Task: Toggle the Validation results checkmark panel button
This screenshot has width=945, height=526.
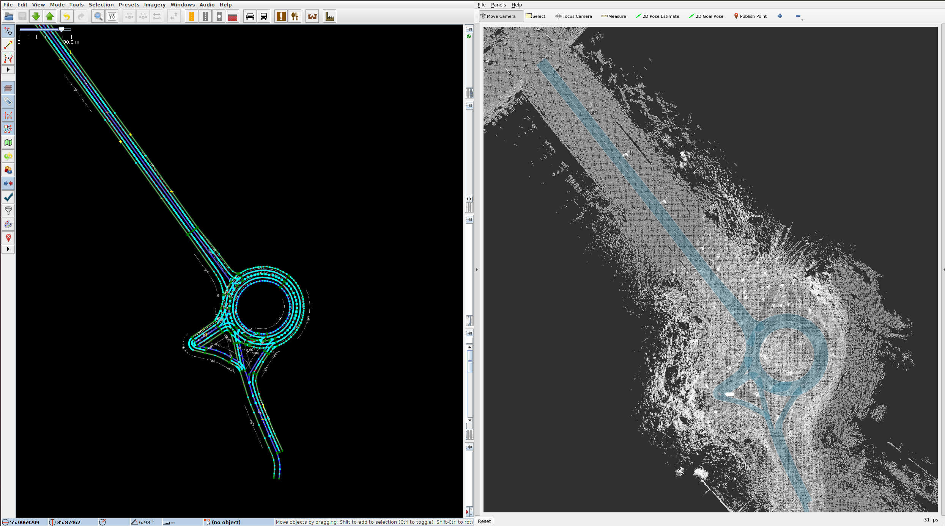Action: (8, 197)
